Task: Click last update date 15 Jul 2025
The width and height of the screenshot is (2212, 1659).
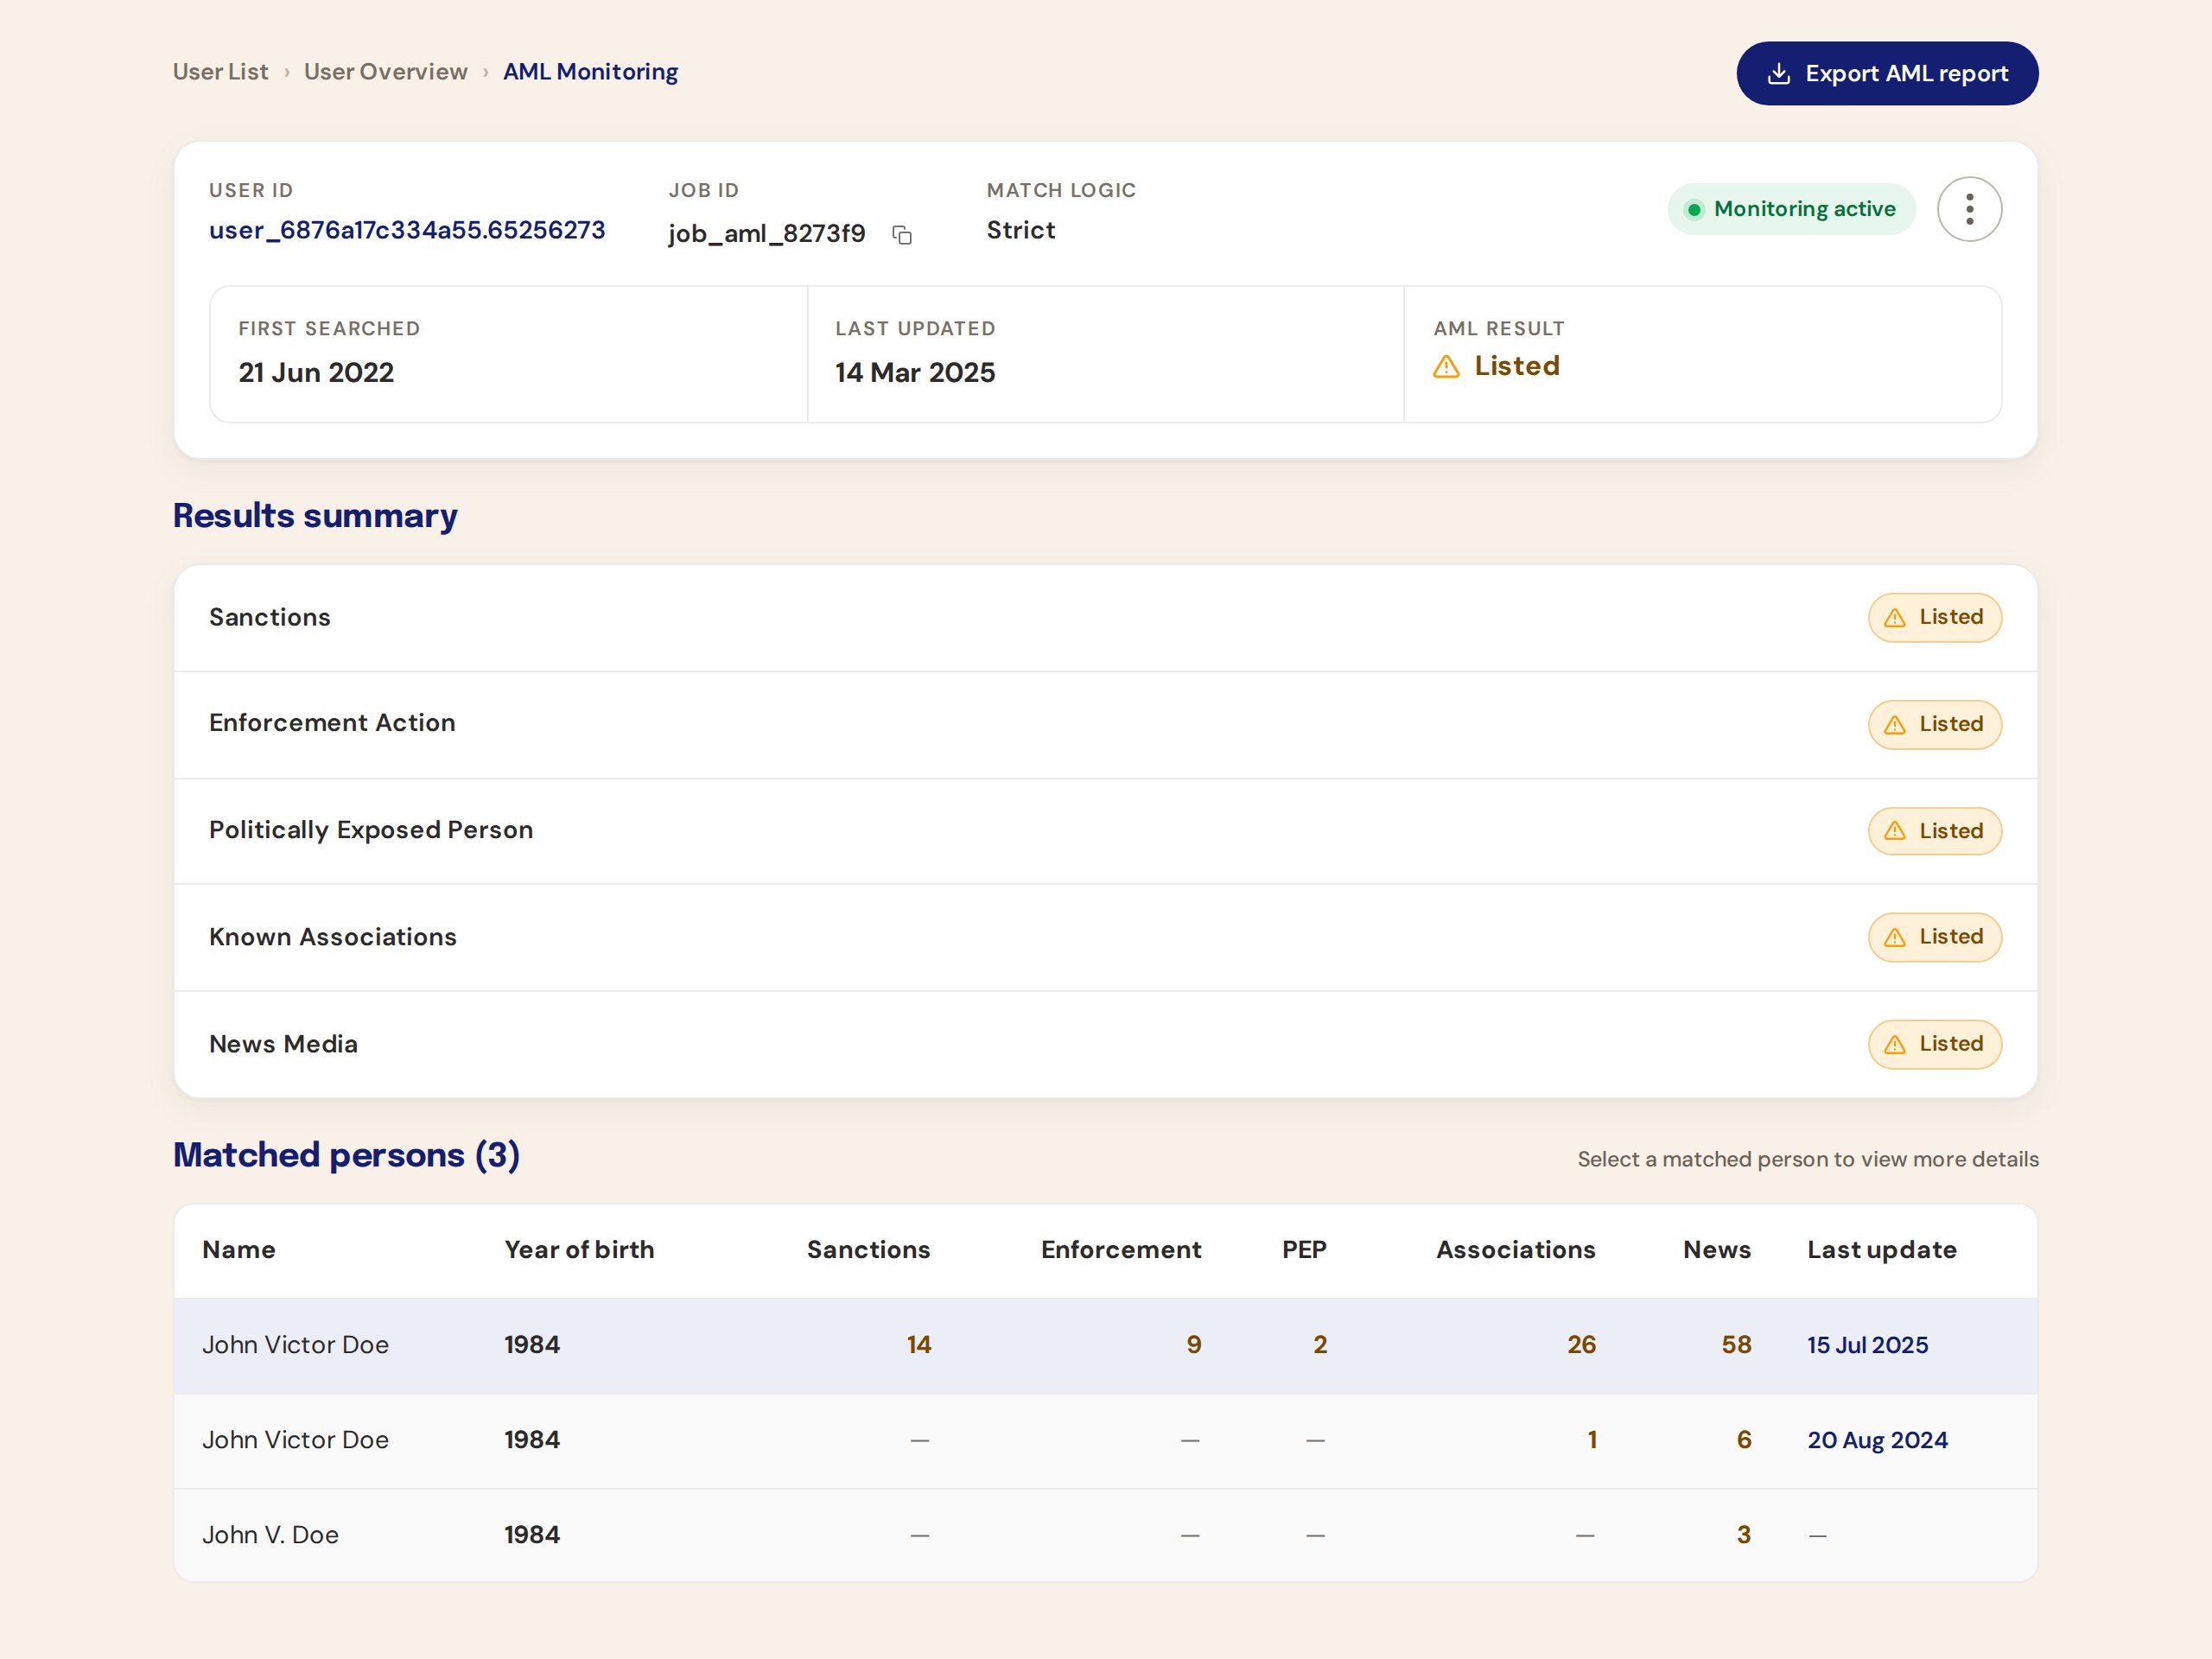Action: (x=1867, y=1345)
